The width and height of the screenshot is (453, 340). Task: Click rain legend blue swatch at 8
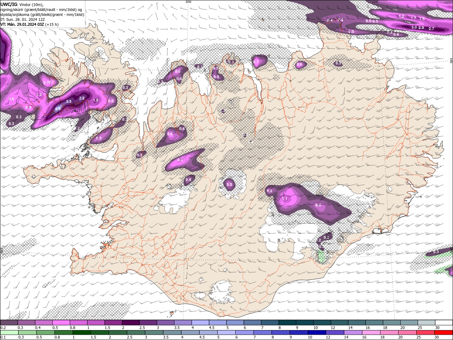click(280, 333)
